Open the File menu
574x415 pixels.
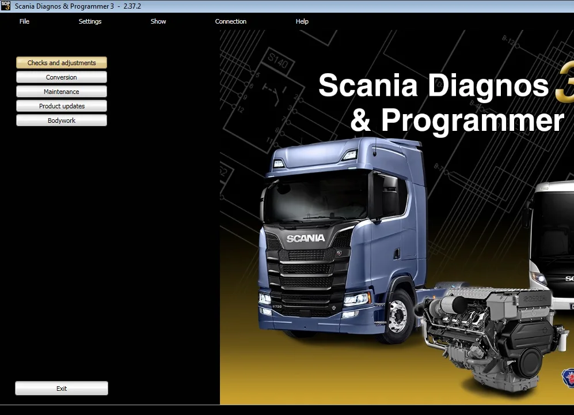[x=24, y=21]
